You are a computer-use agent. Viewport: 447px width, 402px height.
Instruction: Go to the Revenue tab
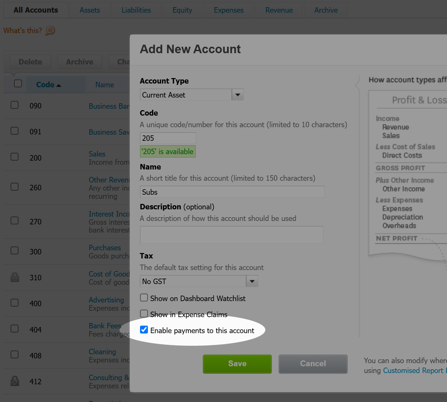pos(279,10)
